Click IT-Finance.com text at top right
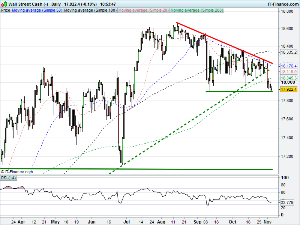The height and width of the screenshot is (225, 300). [x=283, y=4]
